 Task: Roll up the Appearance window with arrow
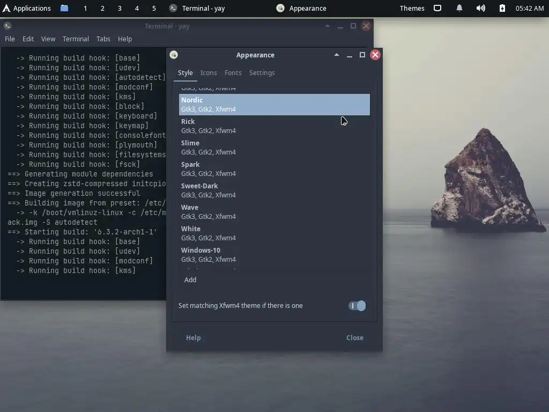pyautogui.click(x=337, y=55)
